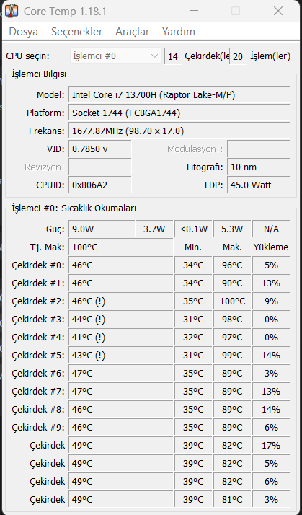
Task: Click Çekirdek #4 max value 97°C
Action: click(232, 338)
